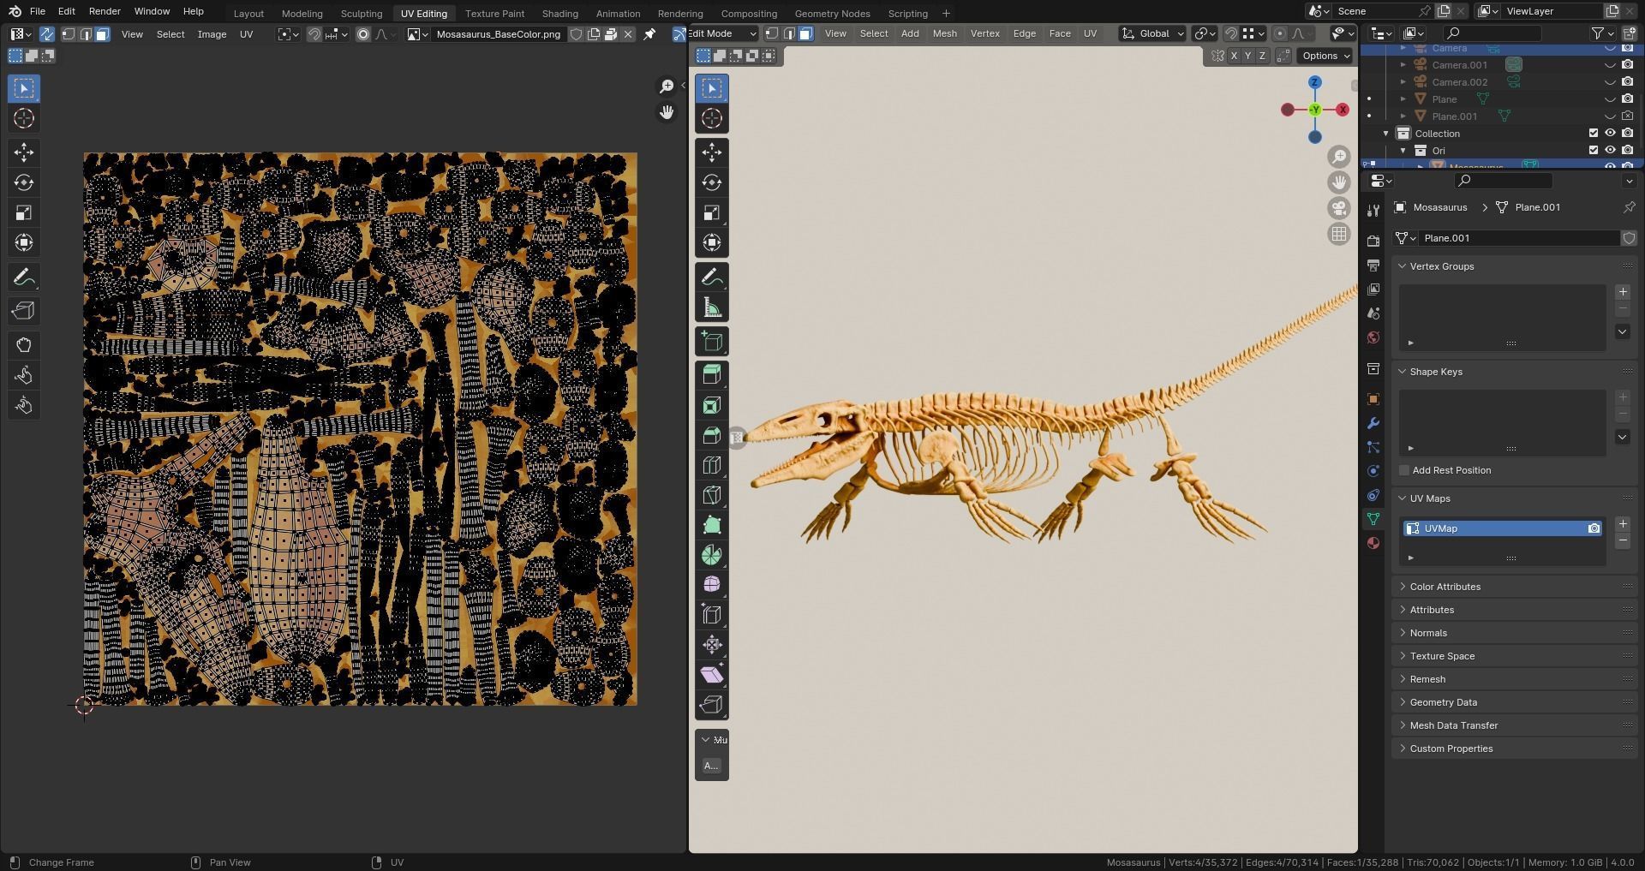Select the UV Relax sculpt tool
Viewport: 1645px width, 871px height.
pyautogui.click(x=24, y=375)
